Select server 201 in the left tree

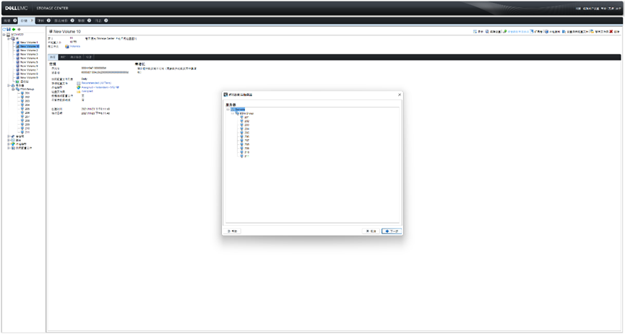pyautogui.click(x=27, y=93)
